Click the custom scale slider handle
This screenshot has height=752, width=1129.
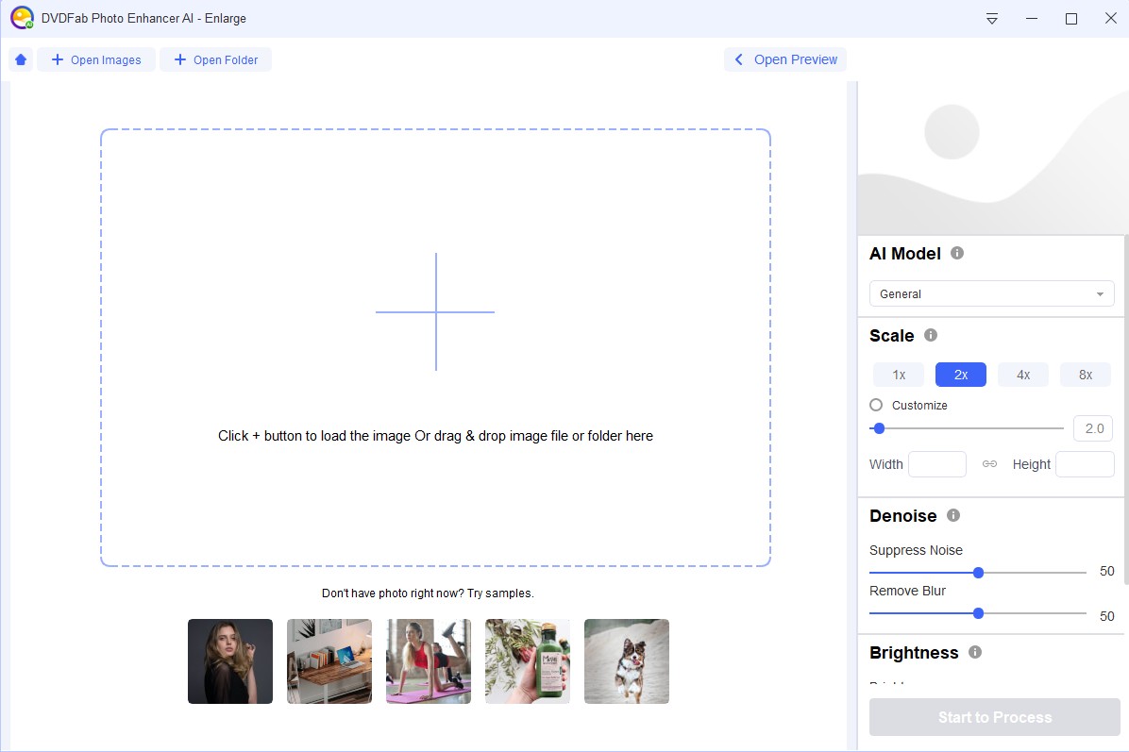click(x=879, y=428)
